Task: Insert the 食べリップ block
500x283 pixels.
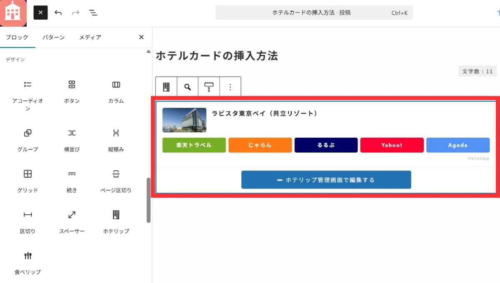Action: 27,263
